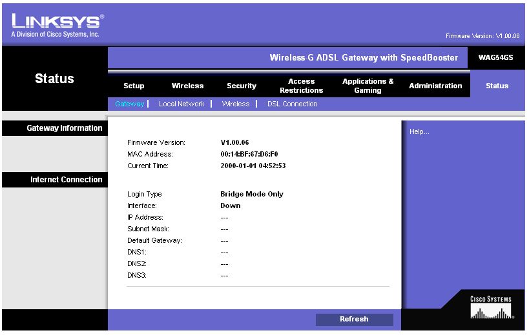Click the Wireless-G ADSL Gateway title text
Image resolution: width=529 pixels, height=335 pixels.
364,57
